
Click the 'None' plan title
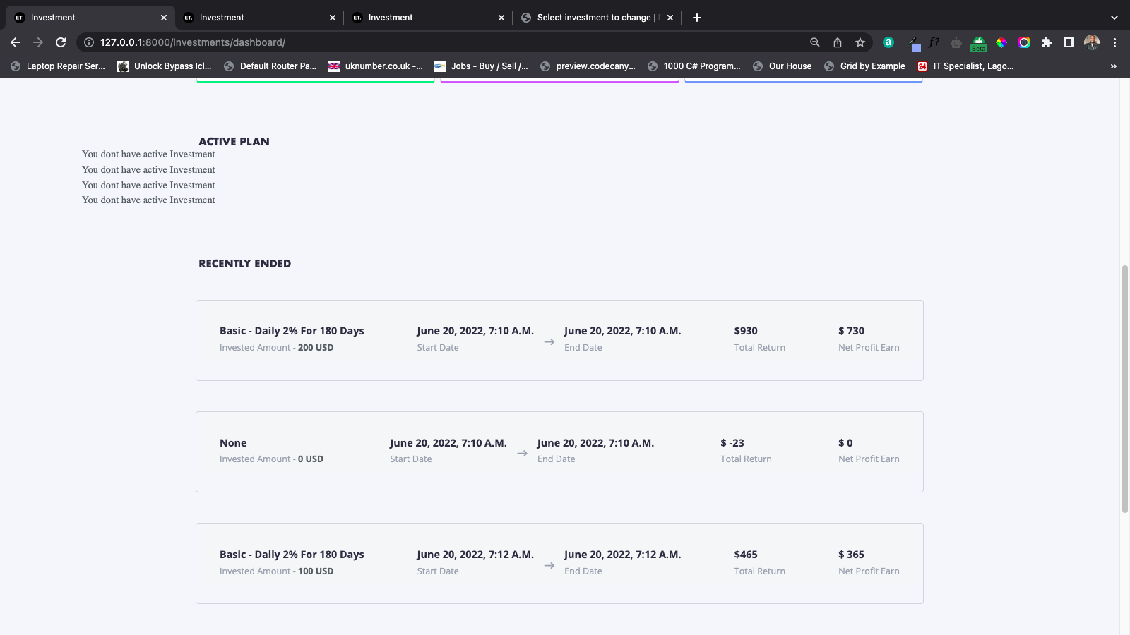coord(233,443)
